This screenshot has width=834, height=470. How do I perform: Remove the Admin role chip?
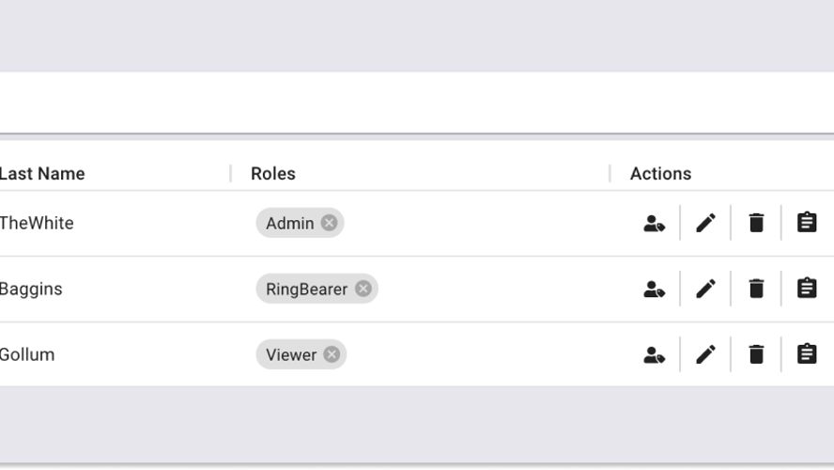point(329,223)
